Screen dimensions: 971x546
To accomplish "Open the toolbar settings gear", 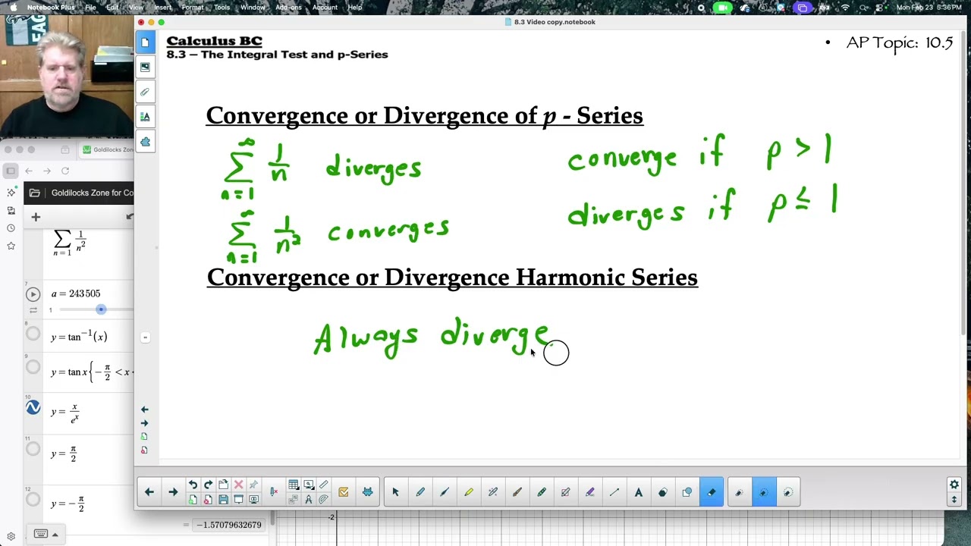I will 954,485.
